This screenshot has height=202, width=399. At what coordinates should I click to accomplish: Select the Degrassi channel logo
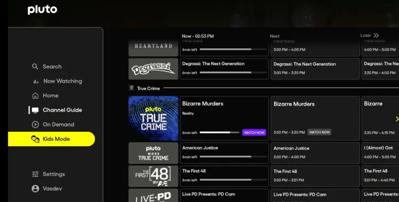pos(153,69)
